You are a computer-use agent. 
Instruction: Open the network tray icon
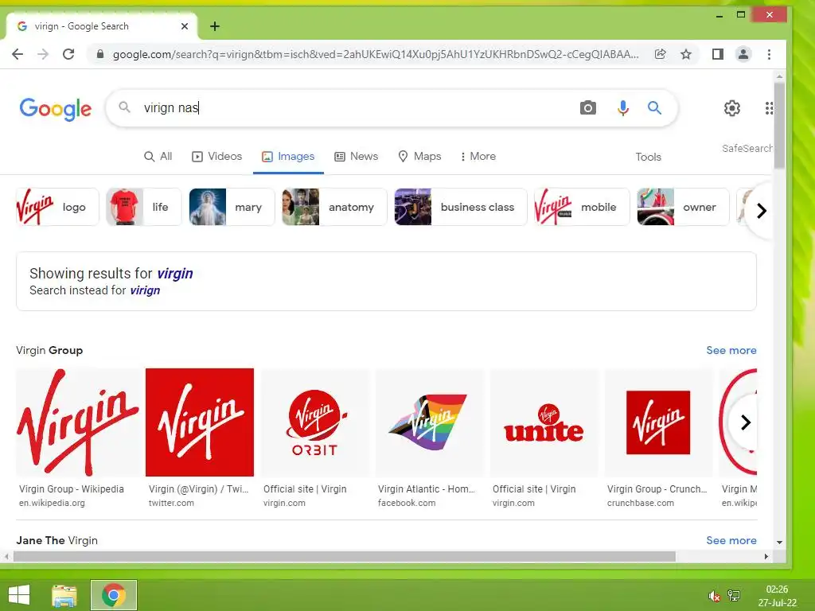[x=734, y=595]
